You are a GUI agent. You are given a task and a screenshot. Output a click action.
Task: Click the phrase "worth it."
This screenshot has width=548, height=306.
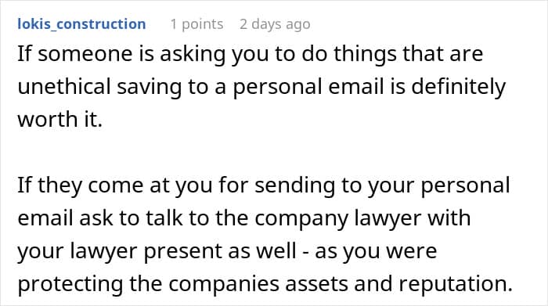(59, 119)
